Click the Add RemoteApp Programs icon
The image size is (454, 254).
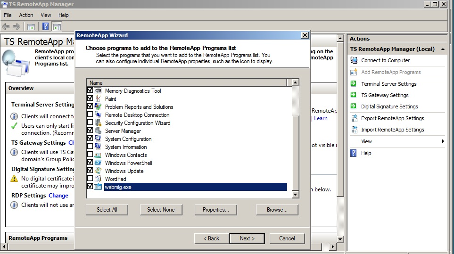point(354,72)
